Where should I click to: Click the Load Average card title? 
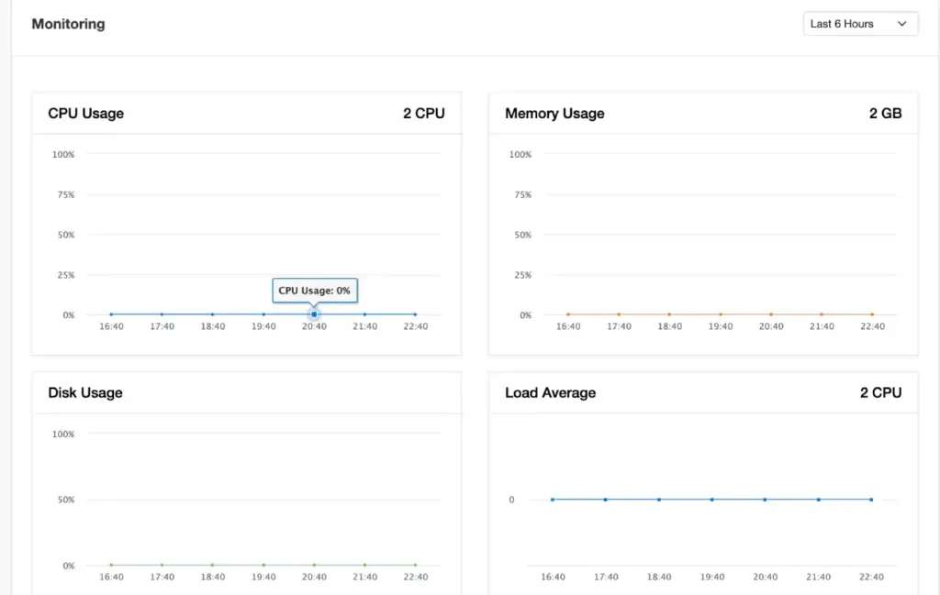551,392
